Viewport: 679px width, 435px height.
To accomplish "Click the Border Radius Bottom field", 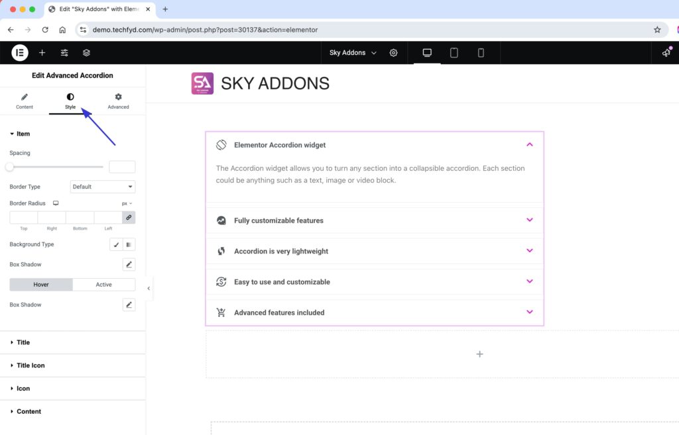I will pos(80,217).
